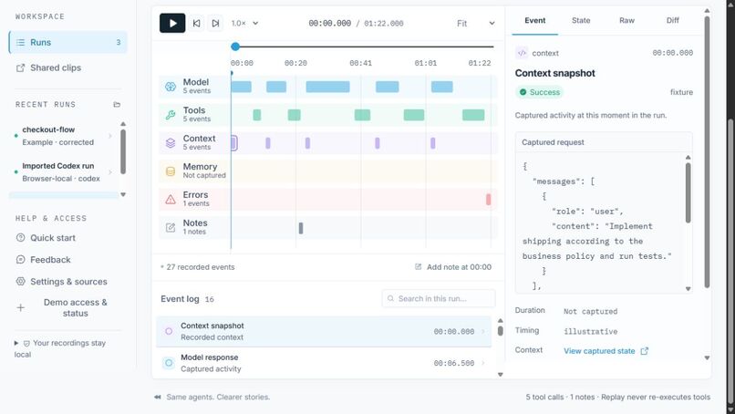Open the 1.0× playback speed dropdown
This screenshot has height=414, width=735.
tap(244, 23)
